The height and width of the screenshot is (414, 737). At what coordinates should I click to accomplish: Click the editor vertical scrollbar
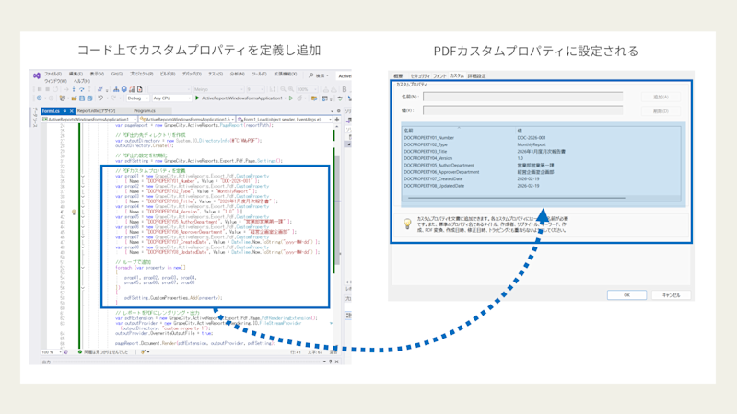click(x=337, y=212)
